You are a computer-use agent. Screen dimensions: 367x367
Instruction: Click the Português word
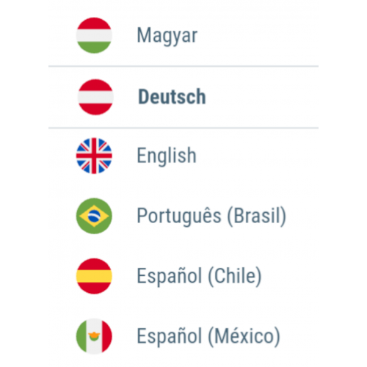[x=179, y=216]
